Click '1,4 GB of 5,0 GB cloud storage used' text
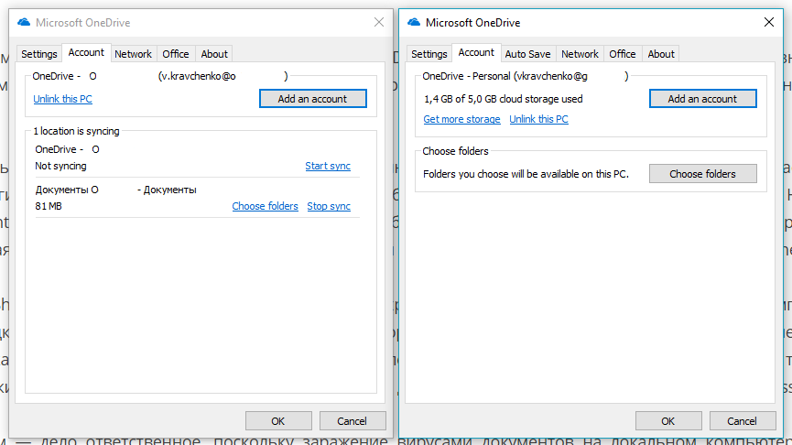The height and width of the screenshot is (445, 792). click(503, 99)
